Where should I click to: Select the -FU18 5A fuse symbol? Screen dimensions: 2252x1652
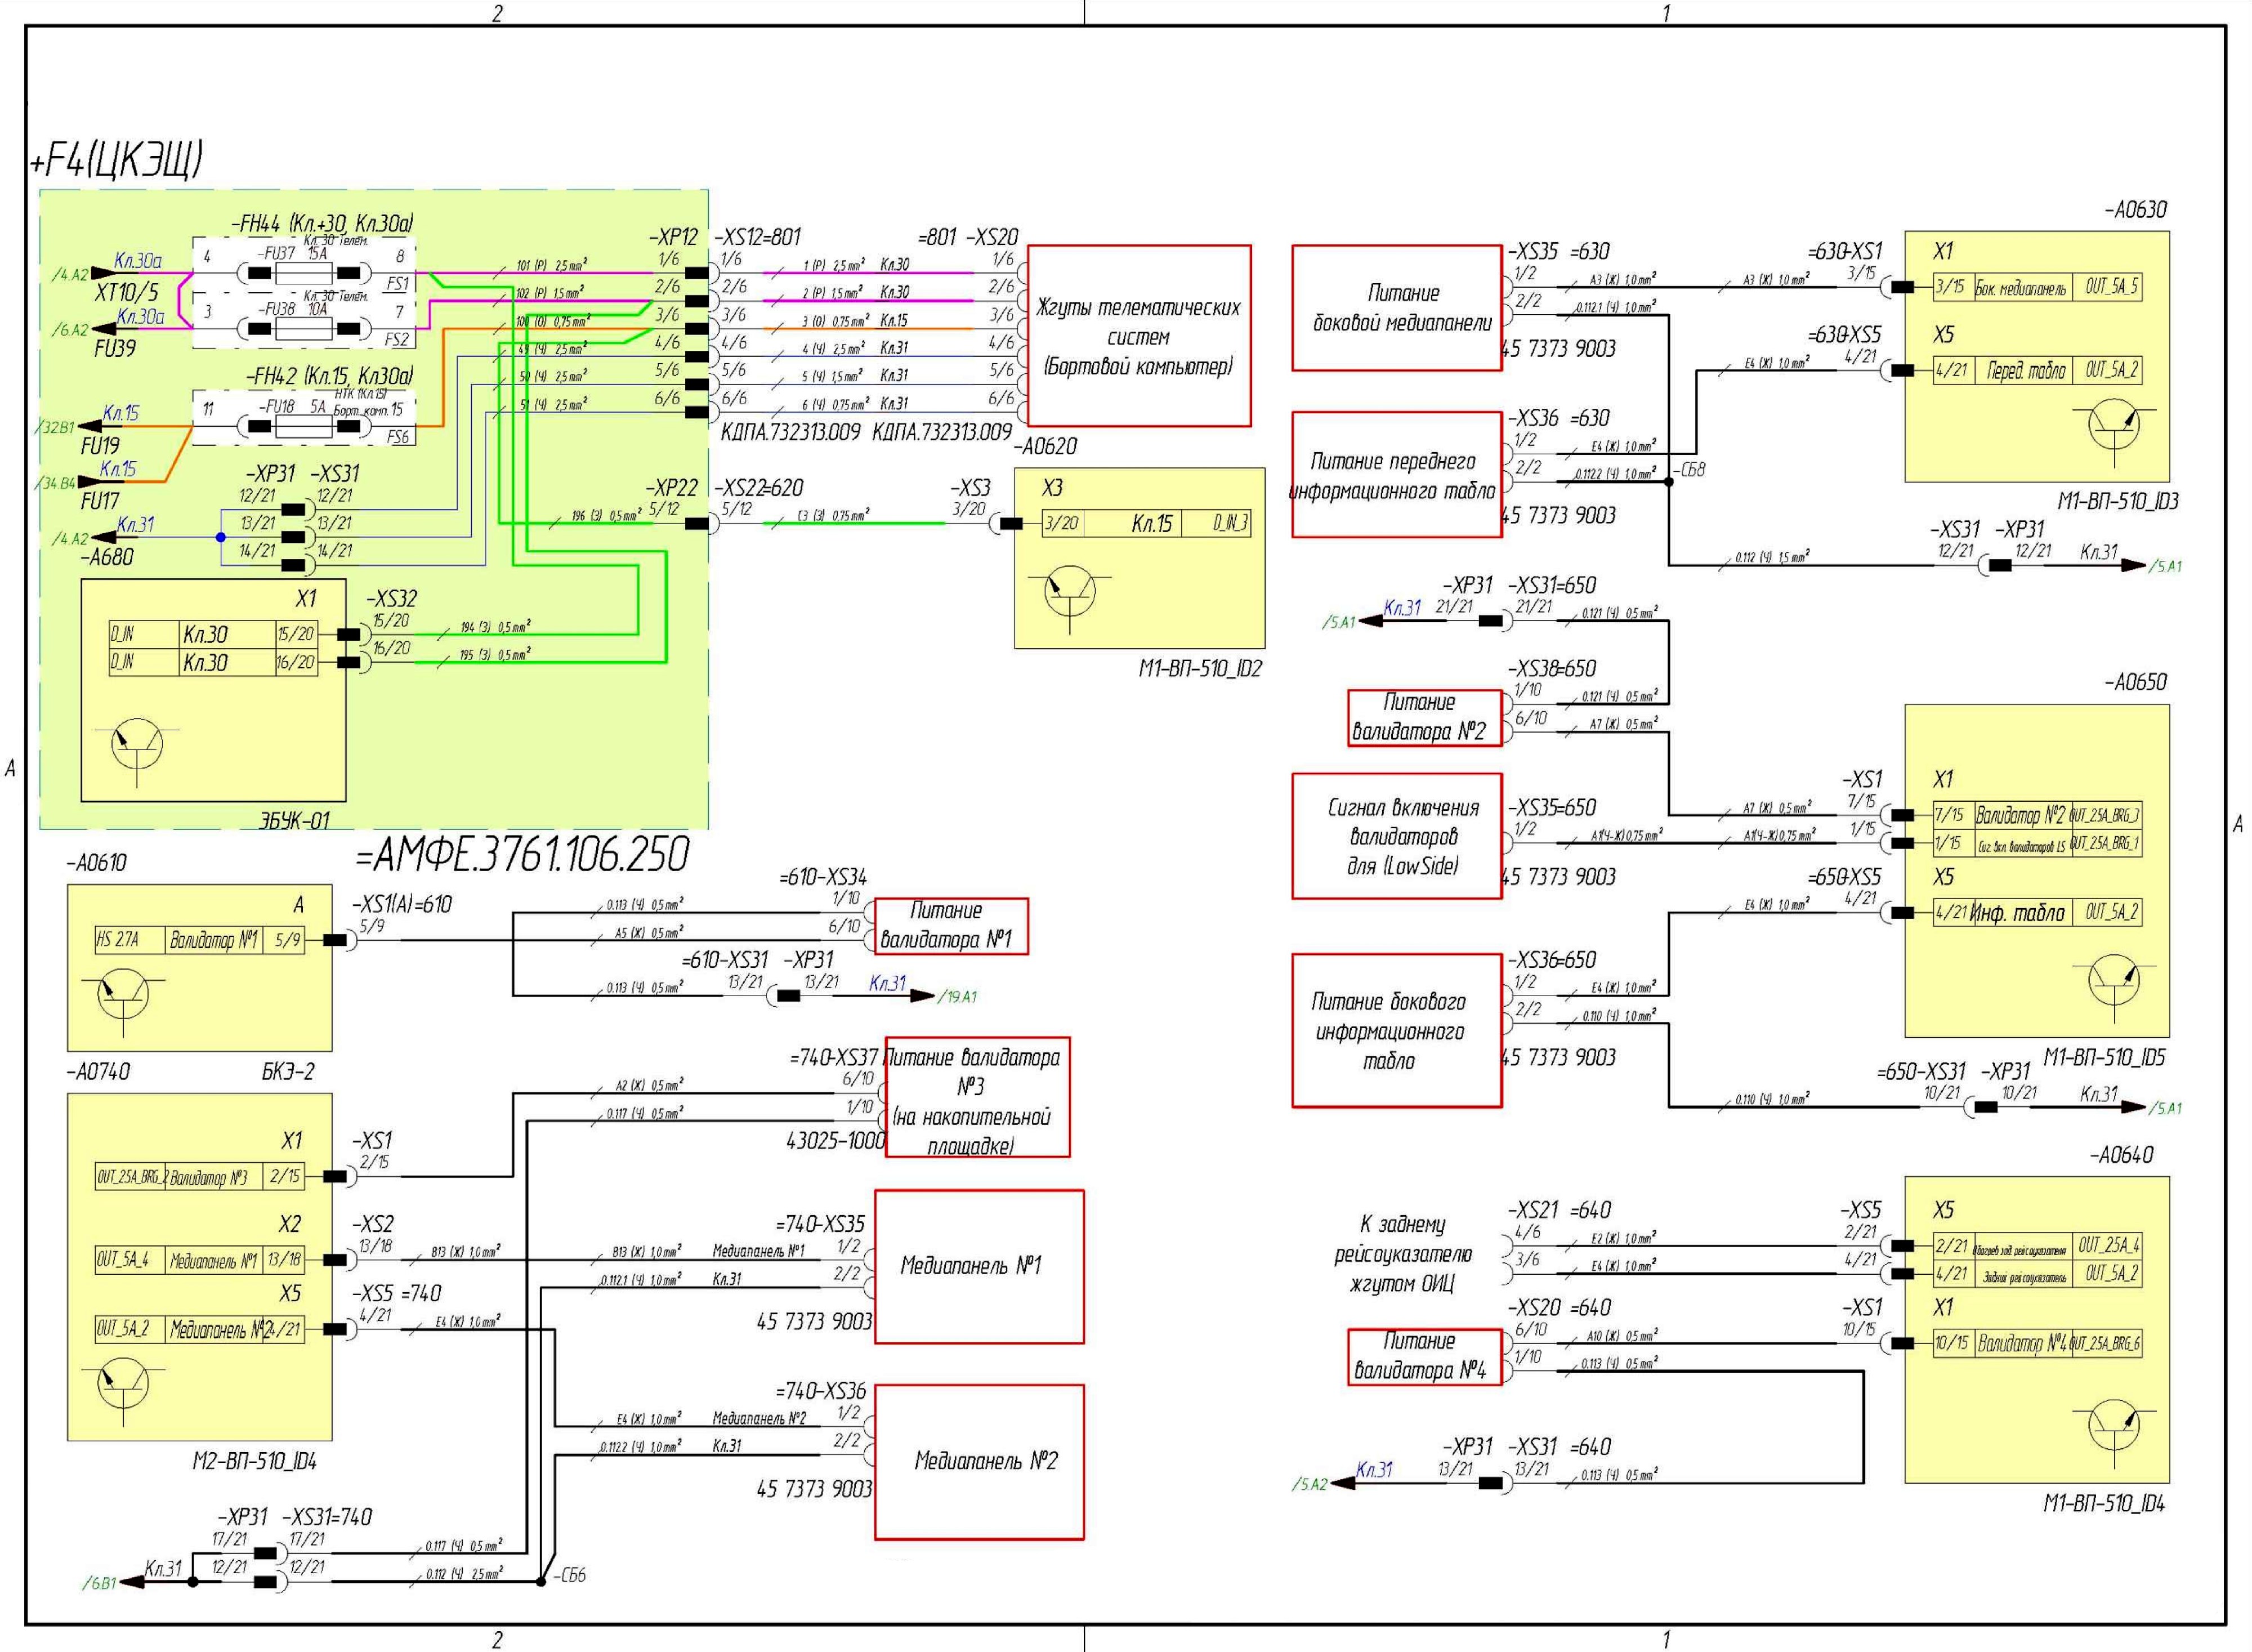(304, 426)
